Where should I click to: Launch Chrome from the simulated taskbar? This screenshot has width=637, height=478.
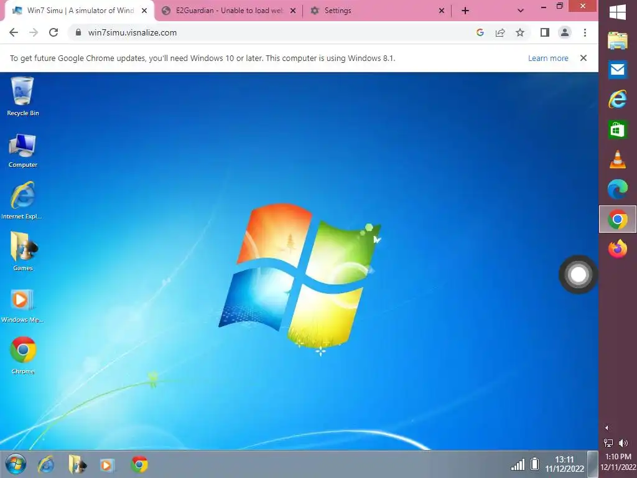[x=139, y=464]
